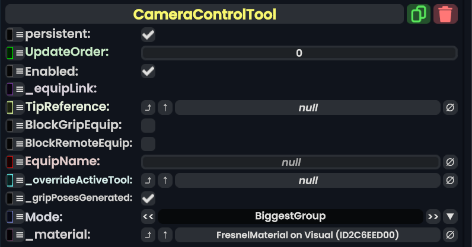Clear the TipReference field with null icon
Viewport: 472px width, 247px height.
450,108
